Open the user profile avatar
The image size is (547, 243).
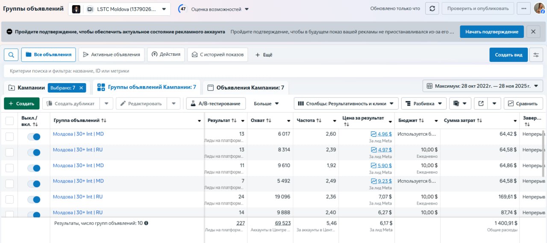pos(539,9)
